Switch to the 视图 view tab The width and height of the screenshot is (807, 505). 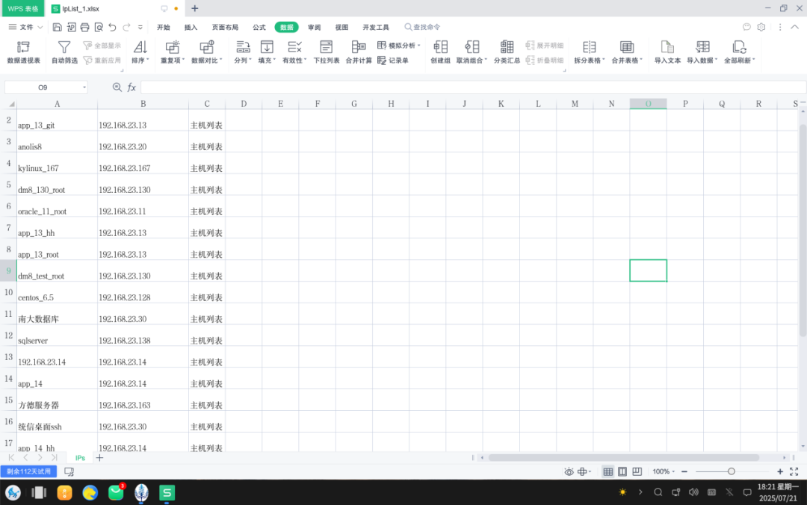tap(341, 28)
